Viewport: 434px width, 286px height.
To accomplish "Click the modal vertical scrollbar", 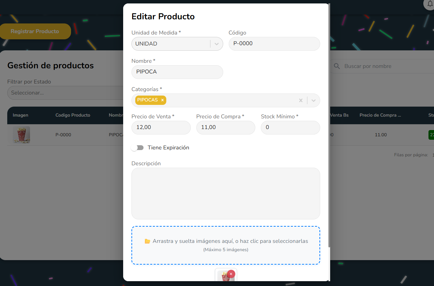I will click(329, 124).
